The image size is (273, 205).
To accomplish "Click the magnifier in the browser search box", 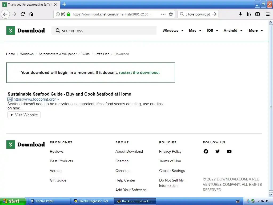I will [x=182, y=14].
